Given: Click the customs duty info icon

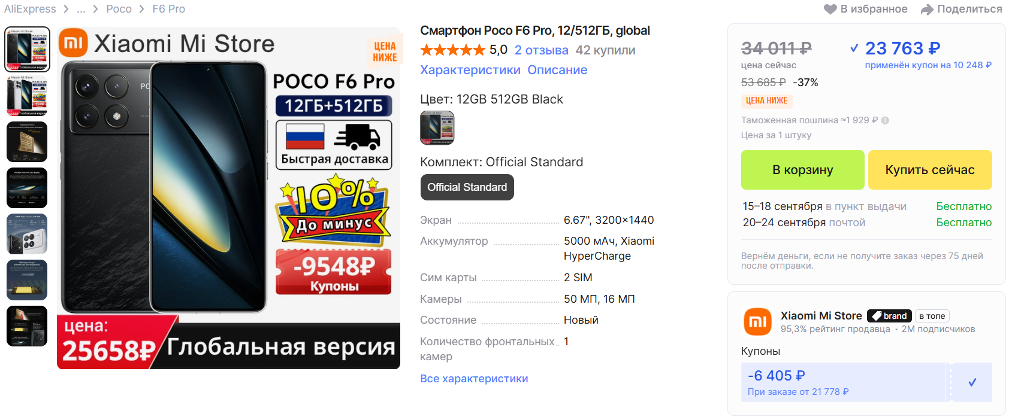Looking at the screenshot, I should 885,120.
